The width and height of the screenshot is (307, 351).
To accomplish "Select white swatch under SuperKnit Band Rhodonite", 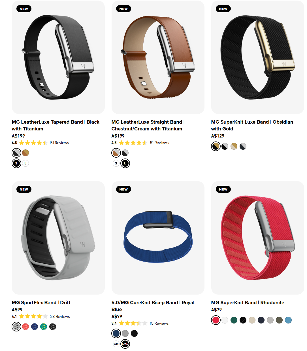I will (225, 320).
